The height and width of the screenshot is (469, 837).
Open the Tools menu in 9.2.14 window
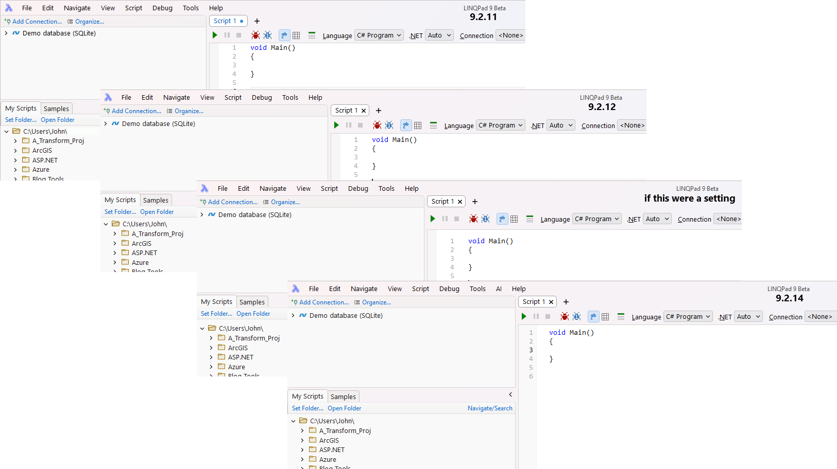point(477,288)
